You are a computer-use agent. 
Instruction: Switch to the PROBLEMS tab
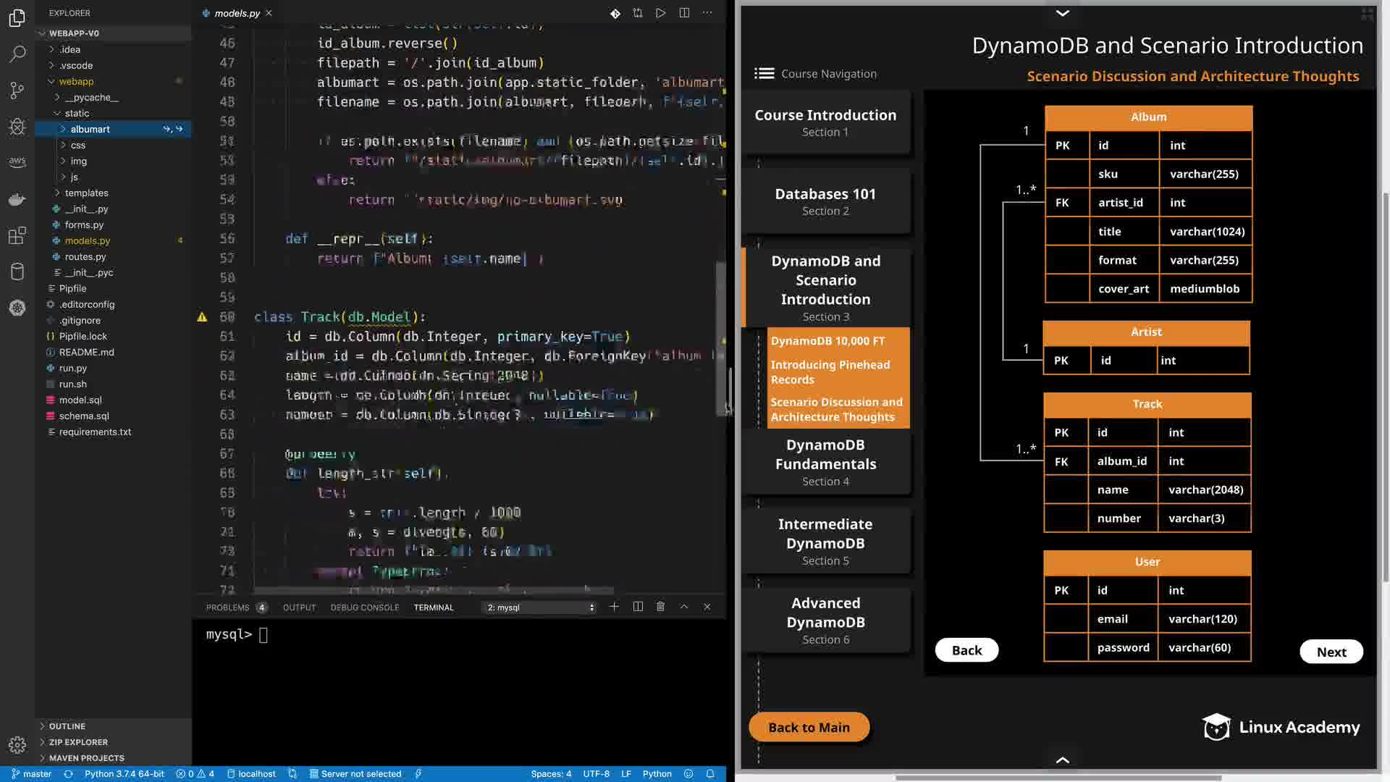coord(227,607)
